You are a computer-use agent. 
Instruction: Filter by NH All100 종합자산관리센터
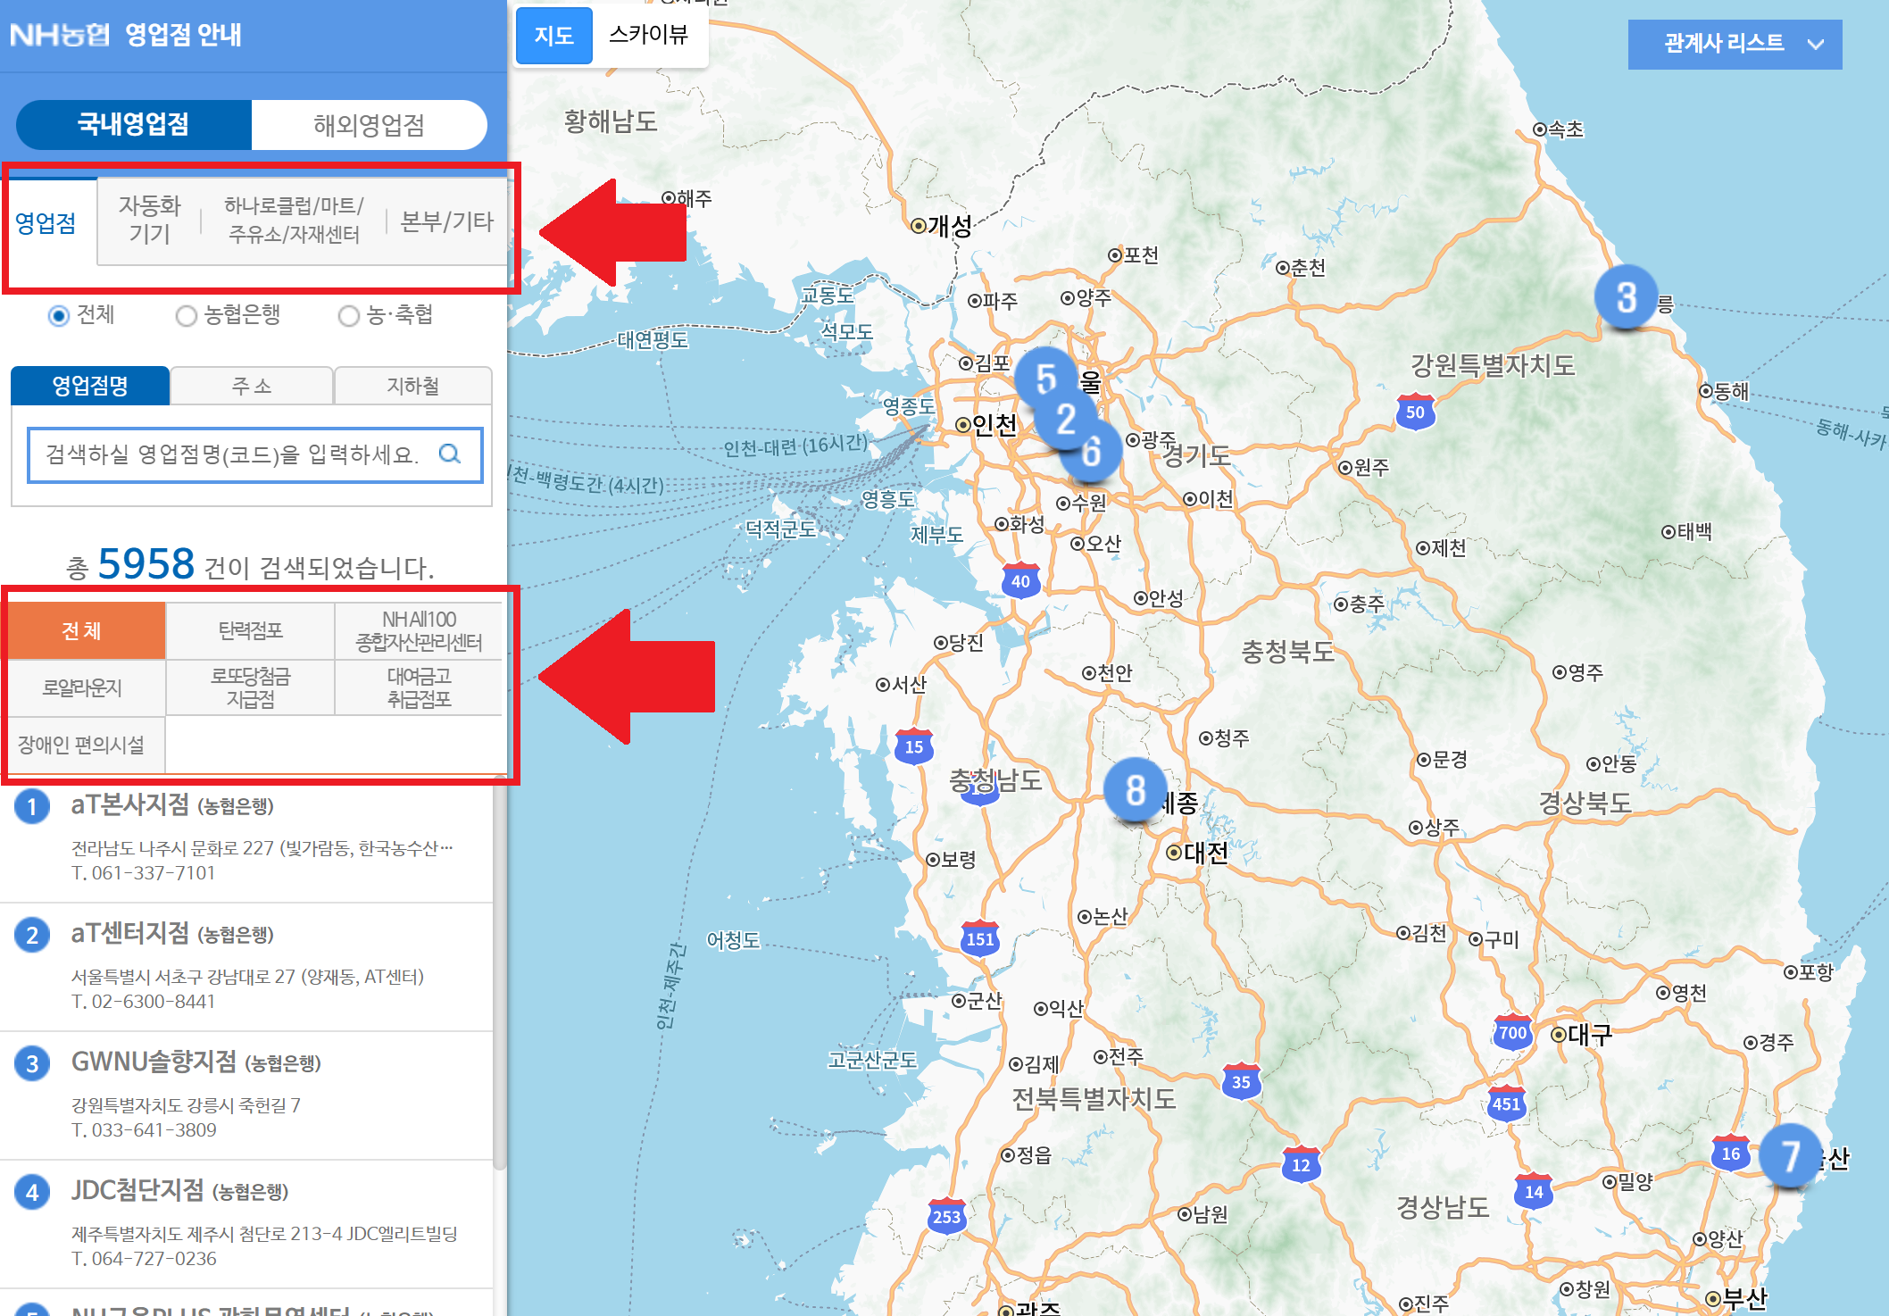coord(419,630)
